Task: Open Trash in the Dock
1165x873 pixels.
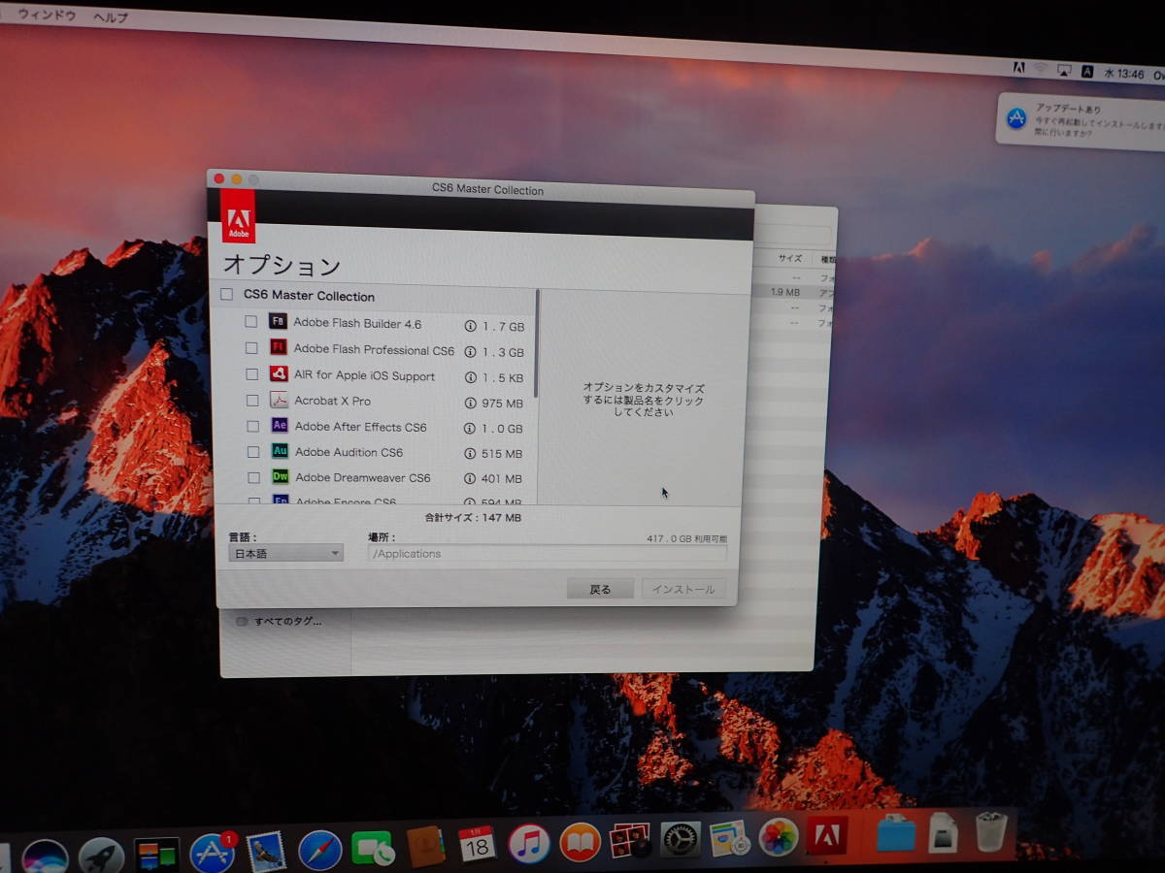Action: tap(991, 831)
